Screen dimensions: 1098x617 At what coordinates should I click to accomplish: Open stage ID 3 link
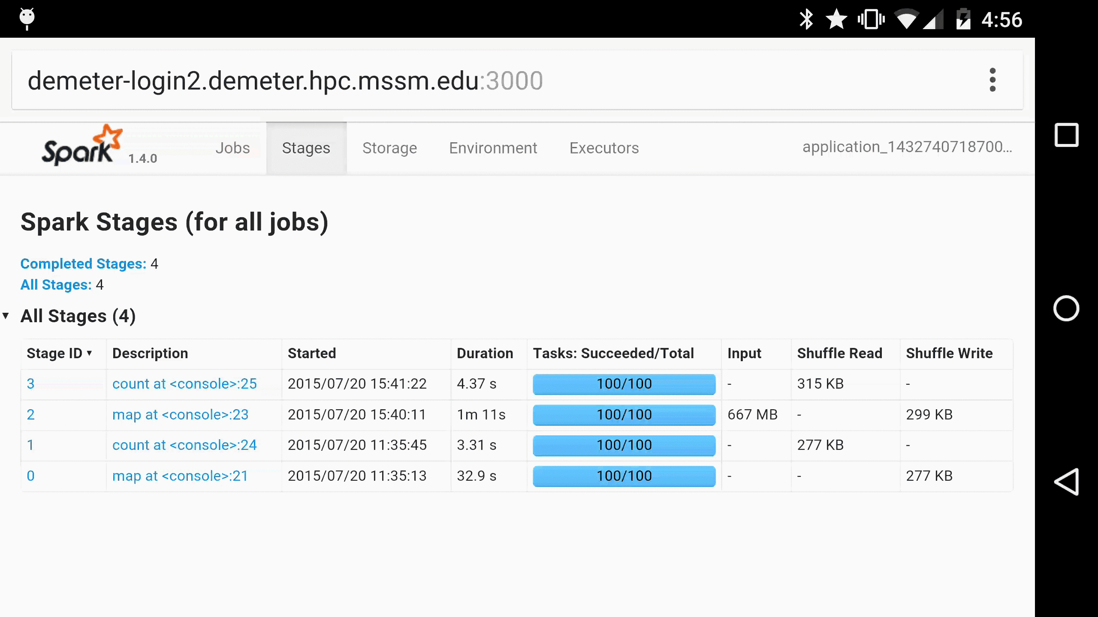pyautogui.click(x=30, y=384)
